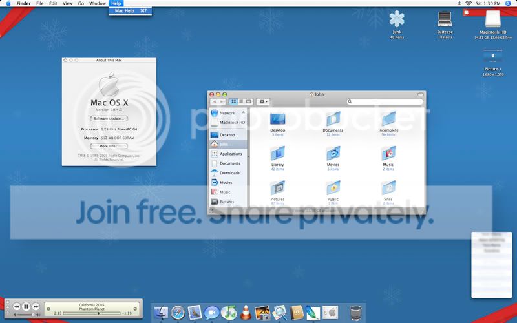Select Applications in Finder sidebar
Screen dimensions: 517x323
(x=228, y=154)
